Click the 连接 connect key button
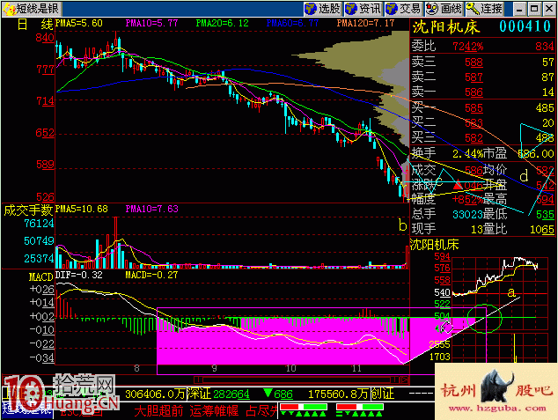The height and width of the screenshot is (420, 558). tap(484, 9)
